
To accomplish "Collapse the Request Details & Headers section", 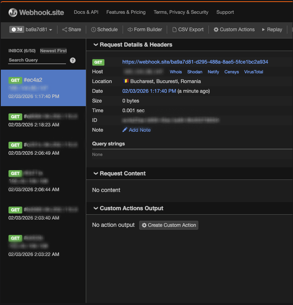I will point(133,45).
